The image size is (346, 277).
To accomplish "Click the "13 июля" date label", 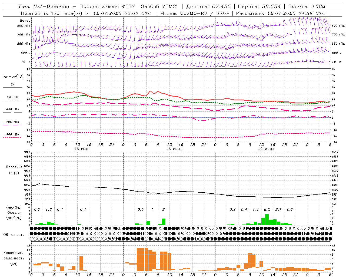I will 174,149.
